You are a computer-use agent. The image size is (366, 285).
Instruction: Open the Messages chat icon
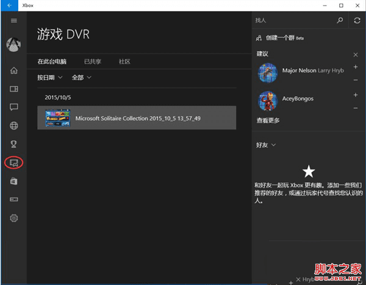tap(14, 107)
